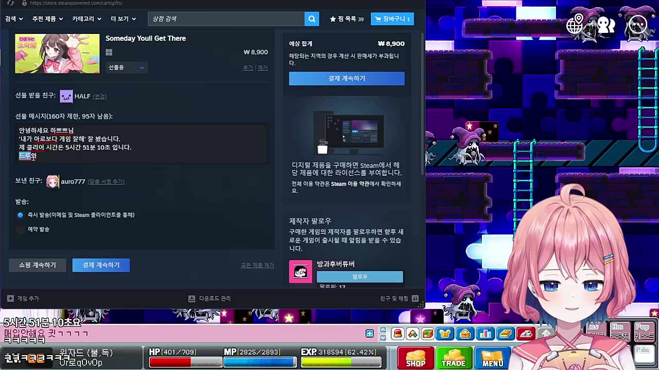
Task: Click the lock icon beside the URL
Action: [24, 3]
